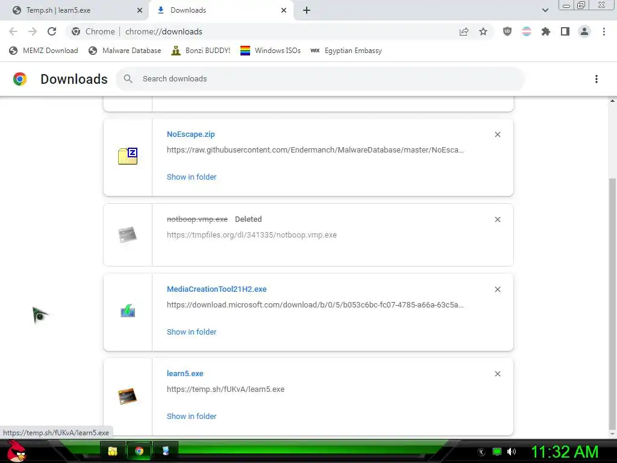Bookmark this page with the star icon
The image size is (617, 463).
click(483, 31)
